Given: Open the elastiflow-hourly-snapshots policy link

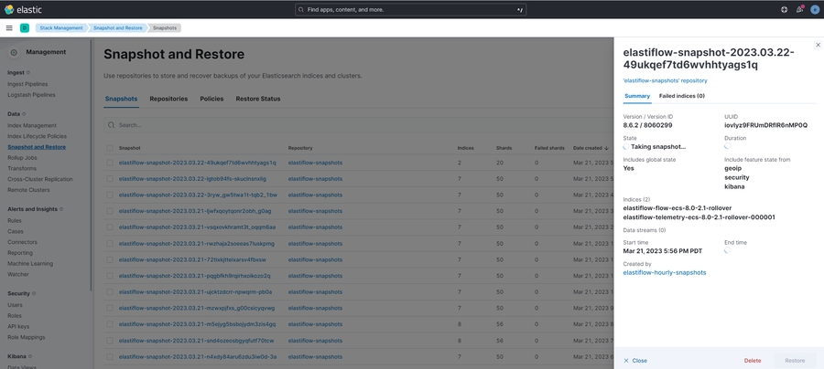Looking at the screenshot, I should pyautogui.click(x=665, y=272).
